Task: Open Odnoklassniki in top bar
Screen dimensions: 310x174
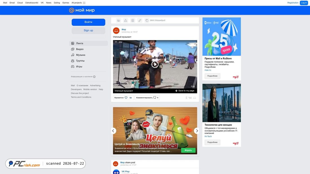Action: coord(32,3)
